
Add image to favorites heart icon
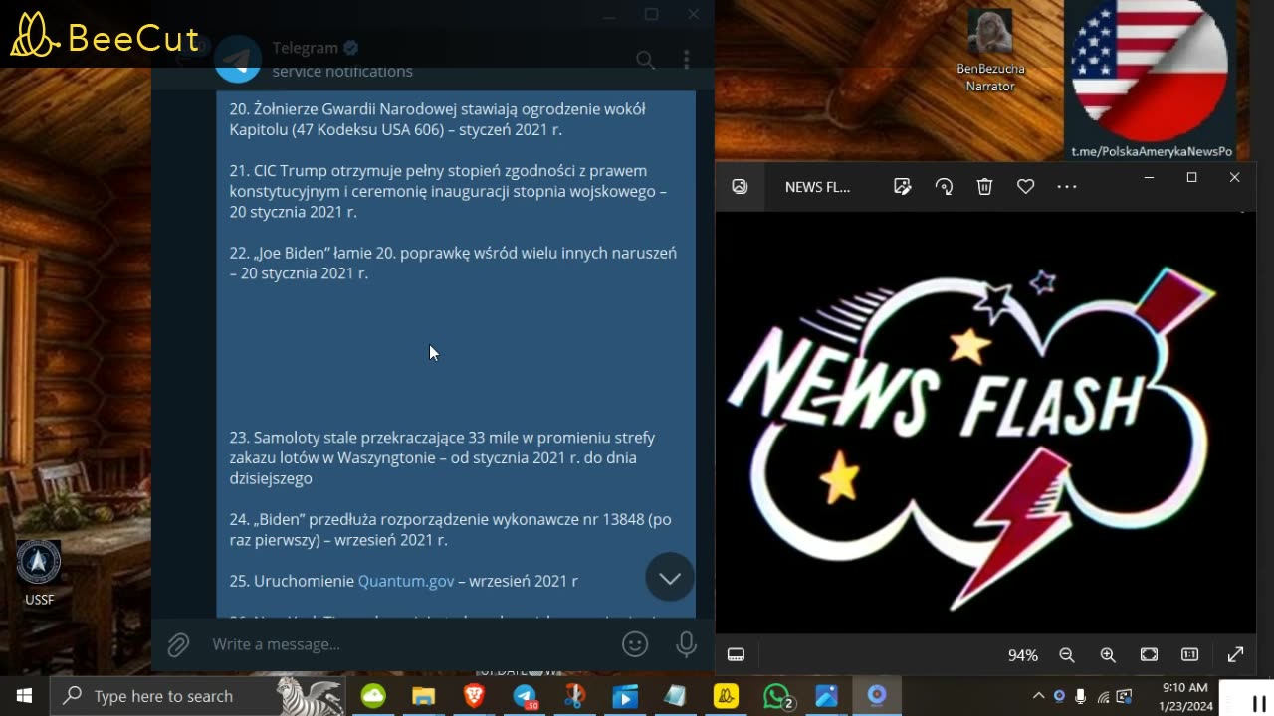click(1025, 186)
